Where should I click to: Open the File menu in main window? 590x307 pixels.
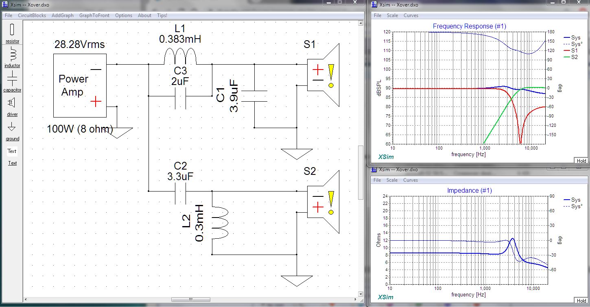tap(9, 15)
